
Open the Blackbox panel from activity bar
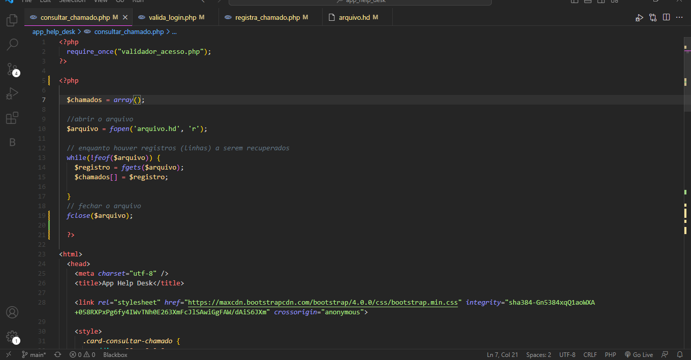12,143
